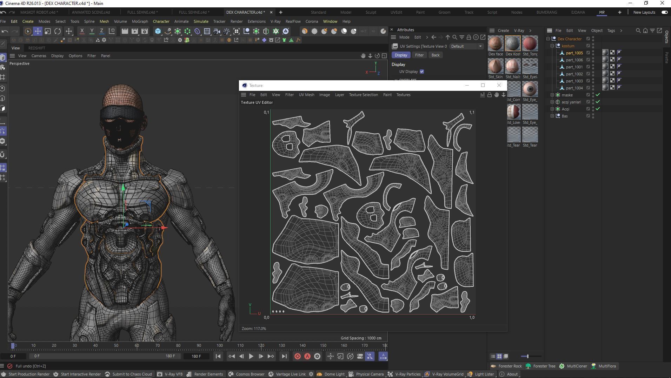
Task: Select the Move tool in the top toolbar
Action: point(38,31)
